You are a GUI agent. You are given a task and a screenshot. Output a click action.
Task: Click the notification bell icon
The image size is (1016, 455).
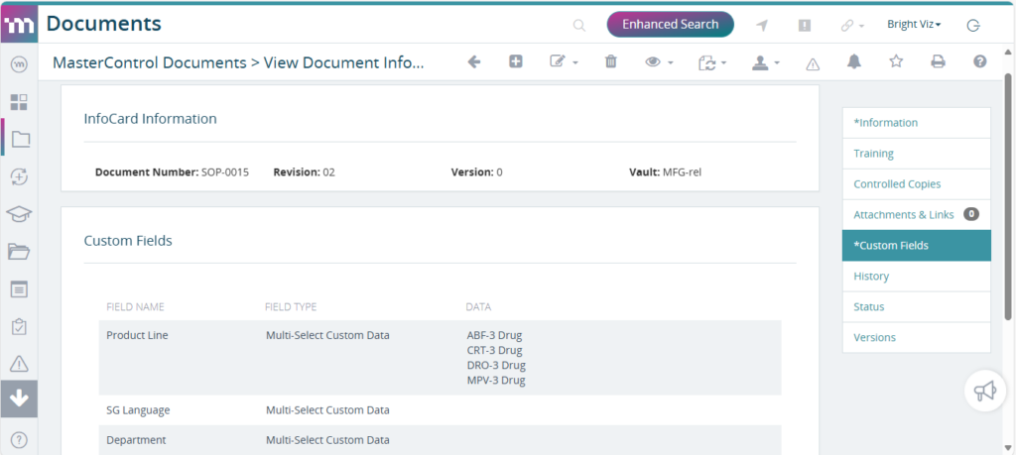point(854,61)
